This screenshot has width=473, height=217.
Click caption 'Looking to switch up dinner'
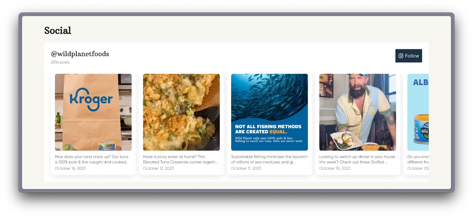357,159
